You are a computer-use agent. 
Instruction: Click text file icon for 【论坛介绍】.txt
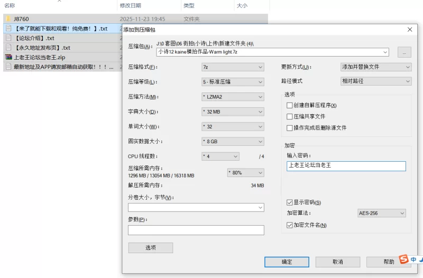tap(8, 38)
